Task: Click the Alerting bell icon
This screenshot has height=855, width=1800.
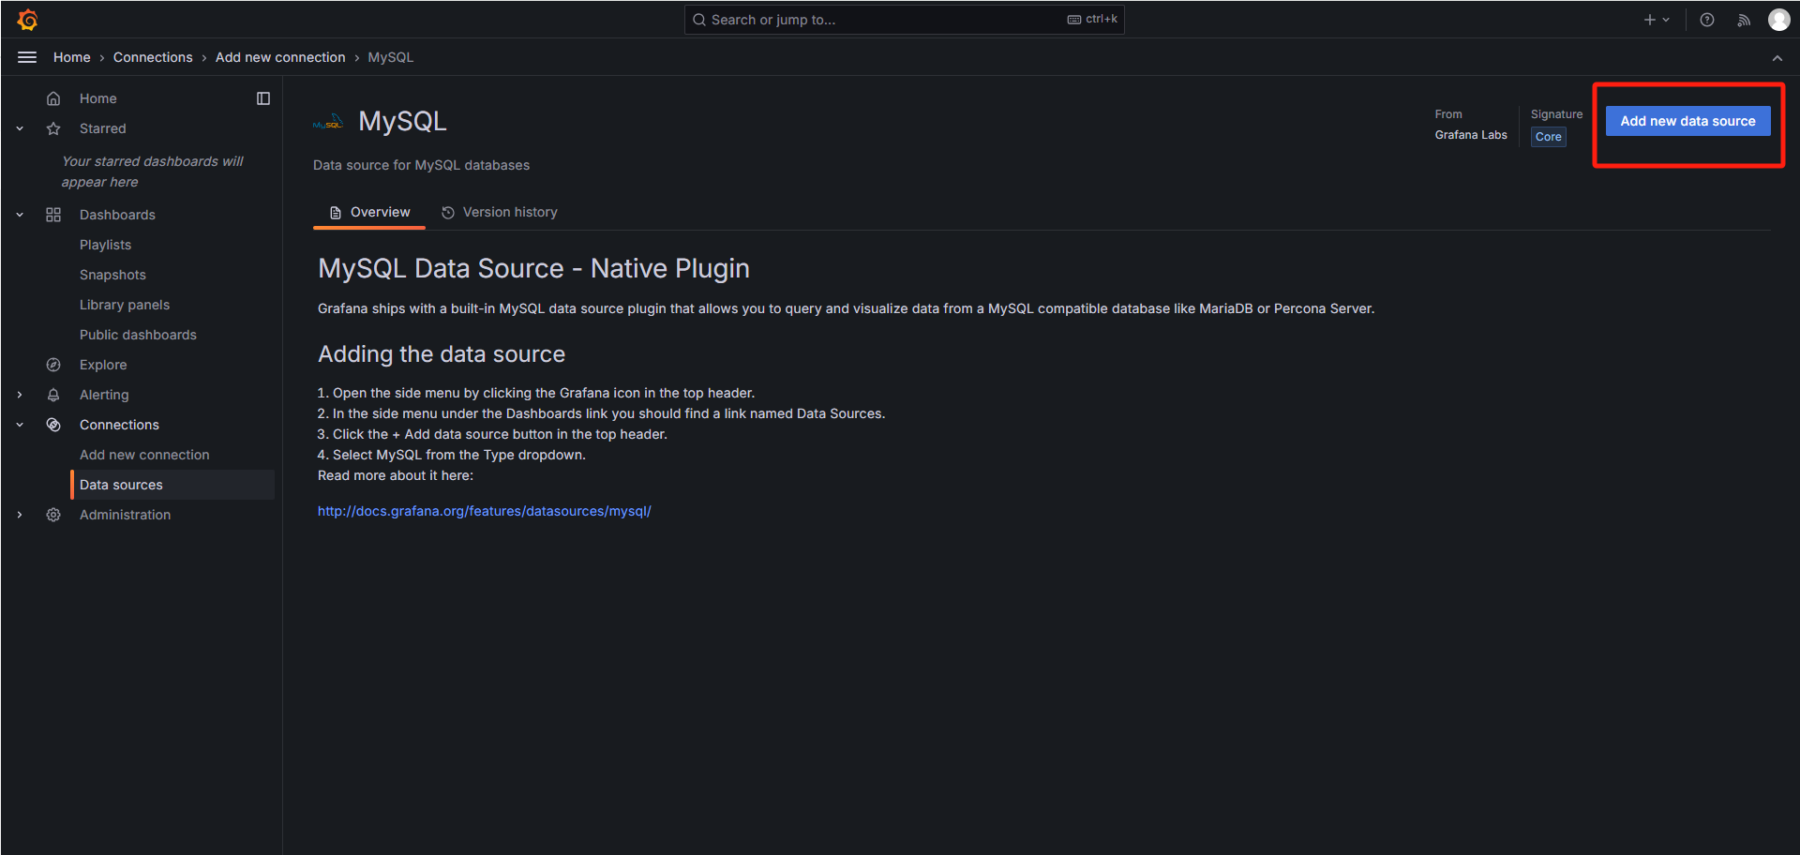Action: tap(53, 395)
